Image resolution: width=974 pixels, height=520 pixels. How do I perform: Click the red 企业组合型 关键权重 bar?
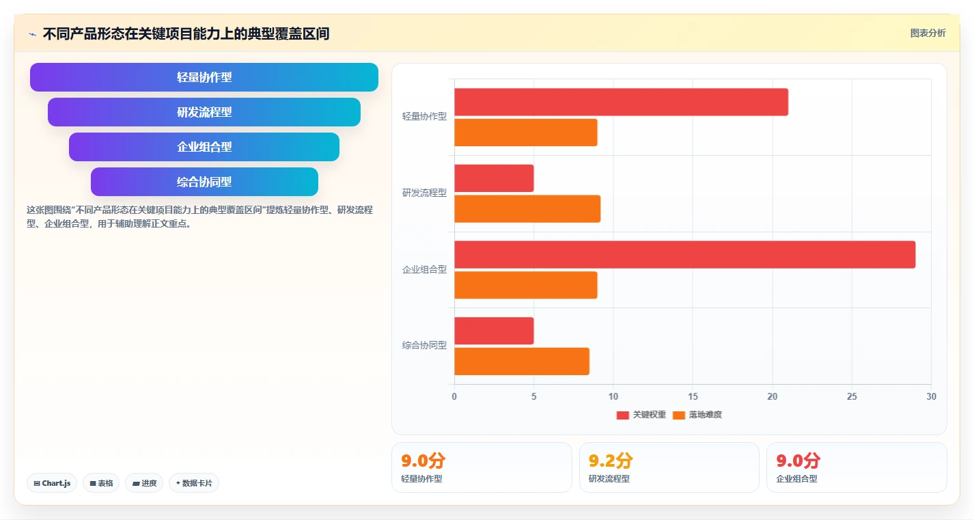684,254
